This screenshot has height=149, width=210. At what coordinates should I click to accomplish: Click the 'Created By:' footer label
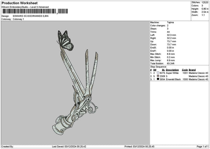pos(7,147)
